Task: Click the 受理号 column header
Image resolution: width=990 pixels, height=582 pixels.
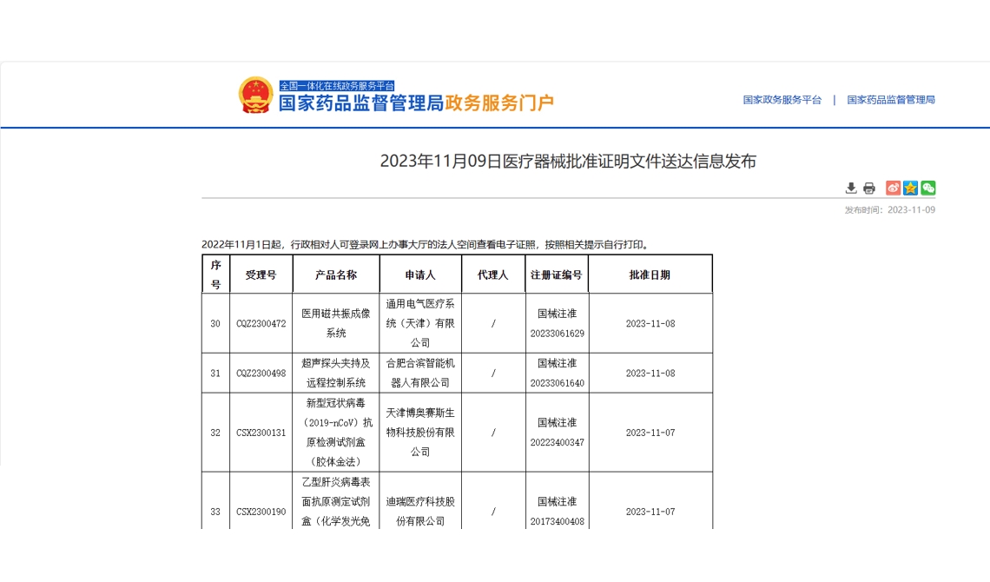Action: 261,274
